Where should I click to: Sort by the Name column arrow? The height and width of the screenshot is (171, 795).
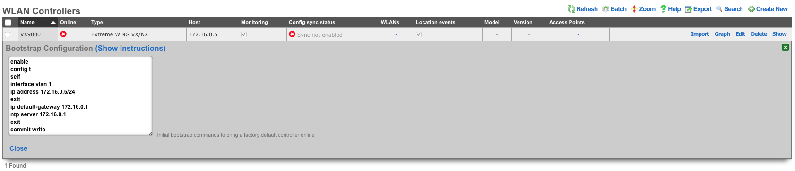click(x=53, y=22)
